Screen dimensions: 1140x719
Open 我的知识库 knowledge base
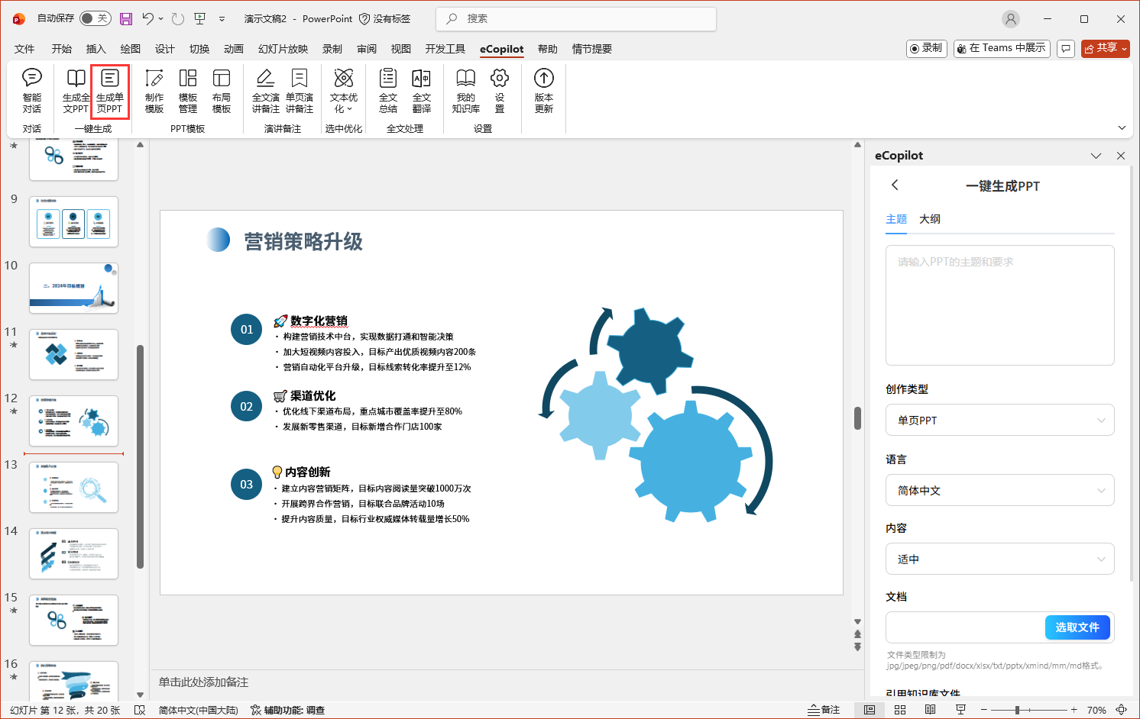tap(465, 90)
